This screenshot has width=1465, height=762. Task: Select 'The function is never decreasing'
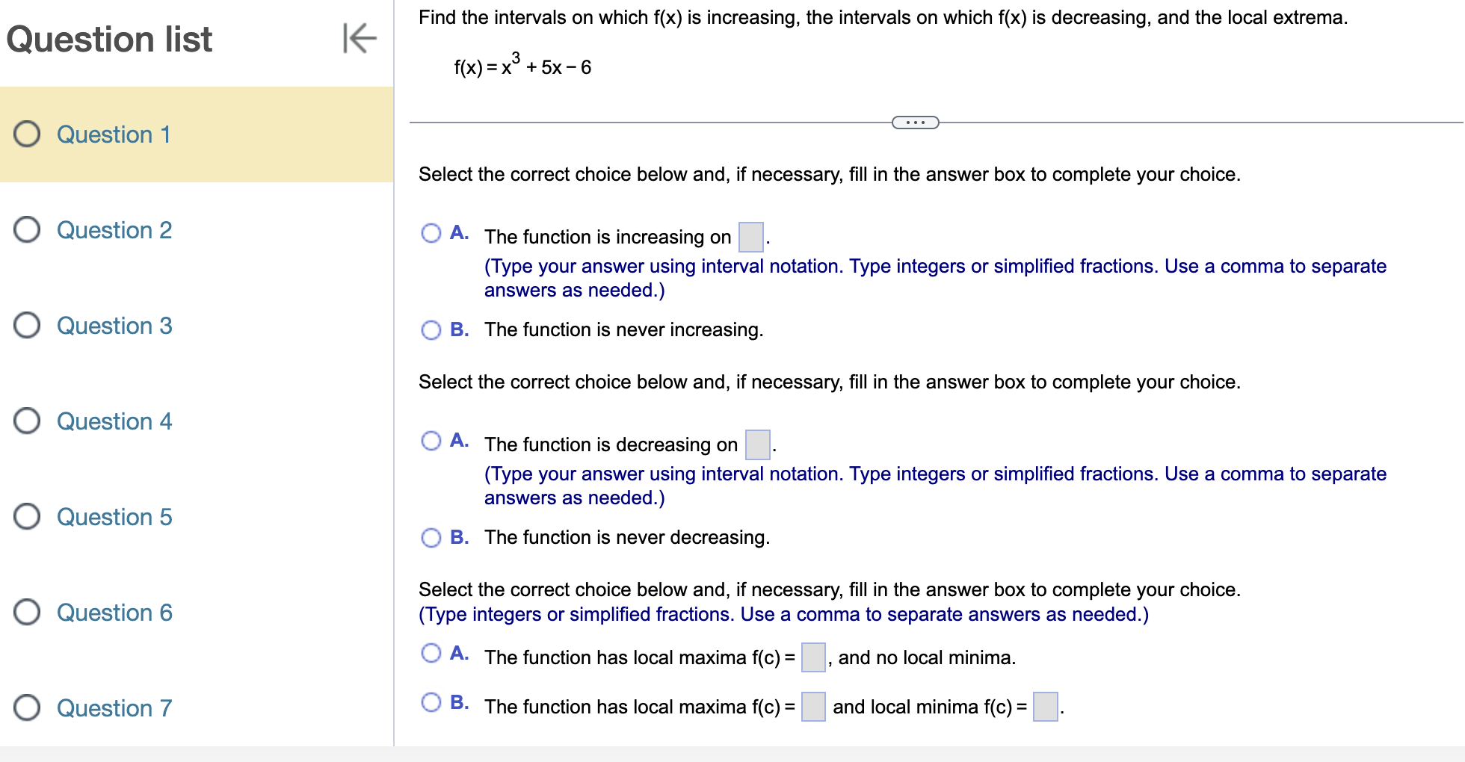pos(431,536)
